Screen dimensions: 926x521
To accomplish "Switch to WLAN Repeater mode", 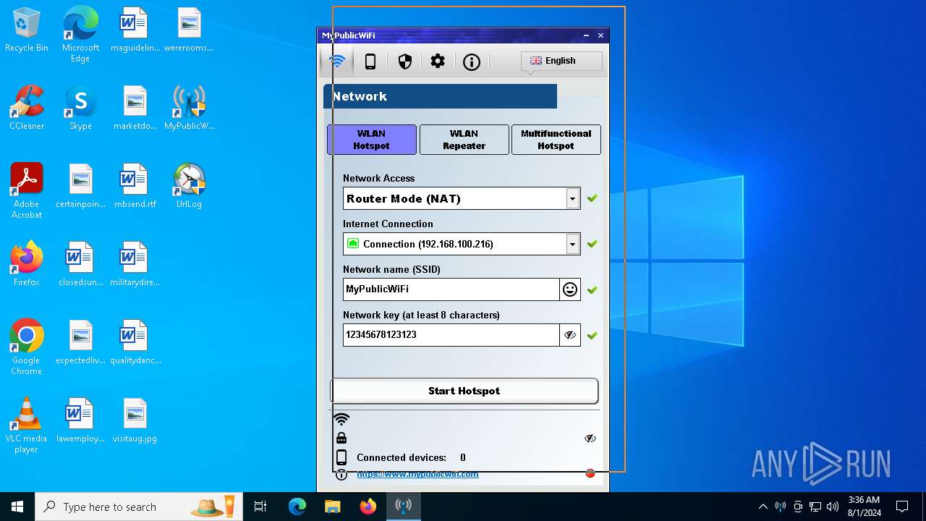I will (x=464, y=140).
